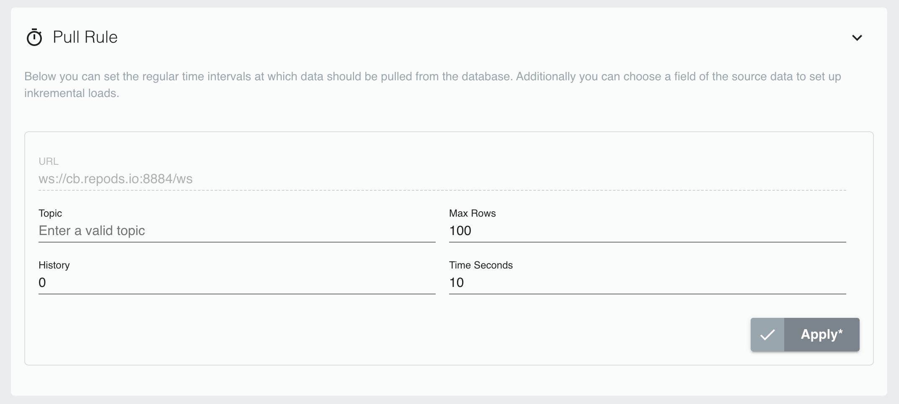The height and width of the screenshot is (404, 899).
Task: Click the disabled URL field value
Action: [x=116, y=179]
